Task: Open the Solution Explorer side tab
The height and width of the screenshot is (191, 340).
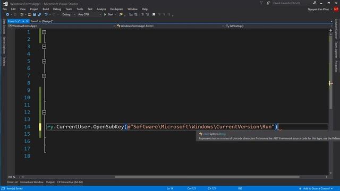Action: 336,29
